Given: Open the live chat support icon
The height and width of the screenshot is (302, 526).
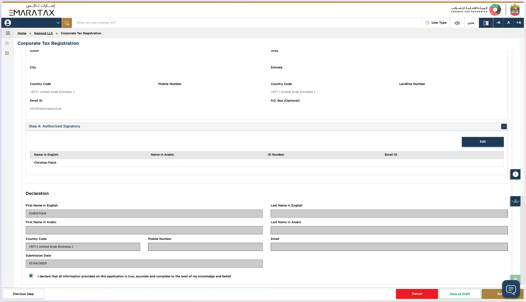Looking at the screenshot, I should coord(511,289).
